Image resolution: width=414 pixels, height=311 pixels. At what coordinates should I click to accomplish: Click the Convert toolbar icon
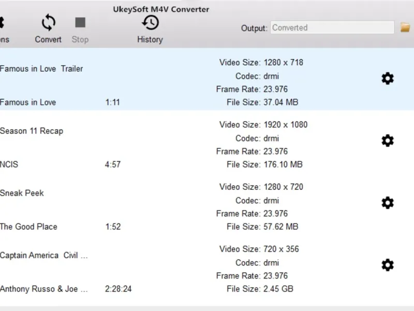49,22
